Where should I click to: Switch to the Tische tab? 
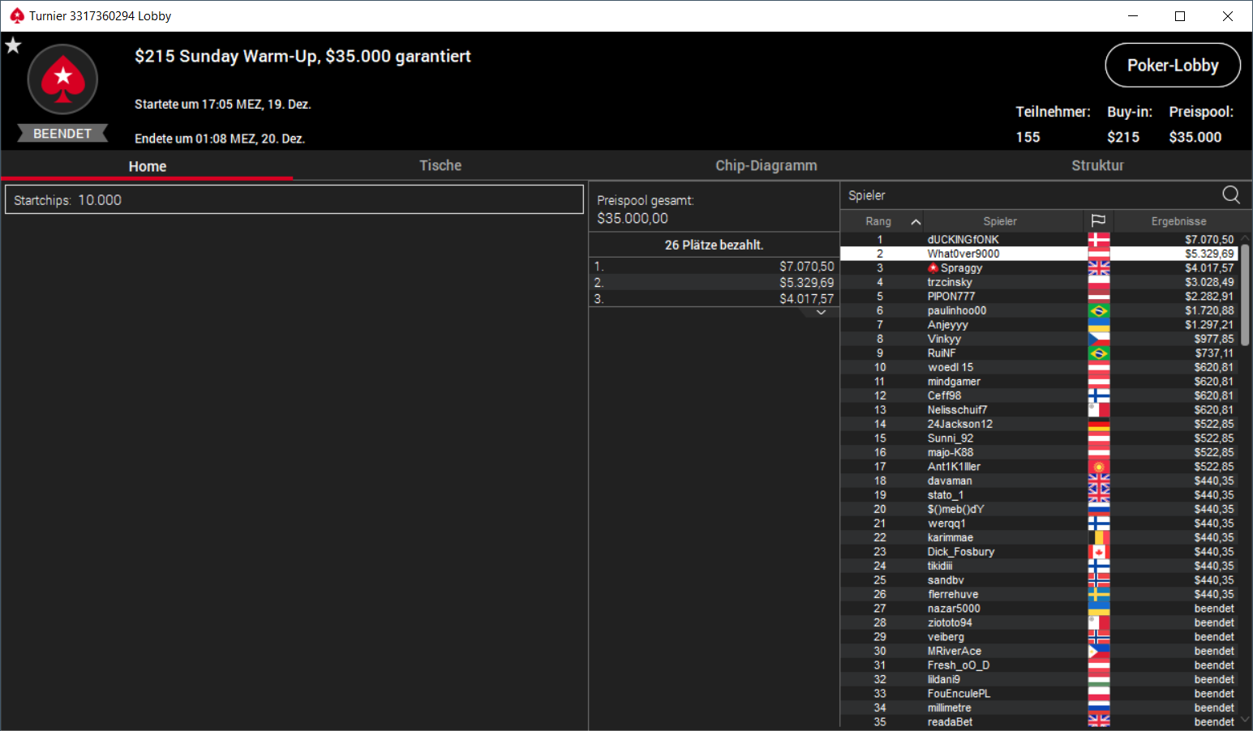click(440, 165)
